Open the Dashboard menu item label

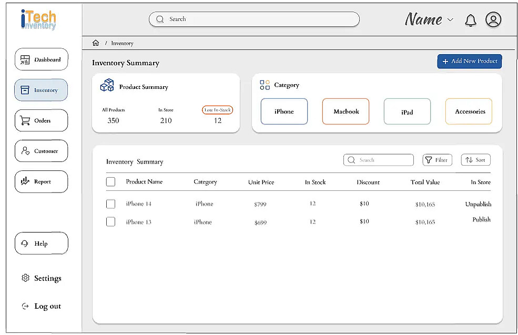47,60
